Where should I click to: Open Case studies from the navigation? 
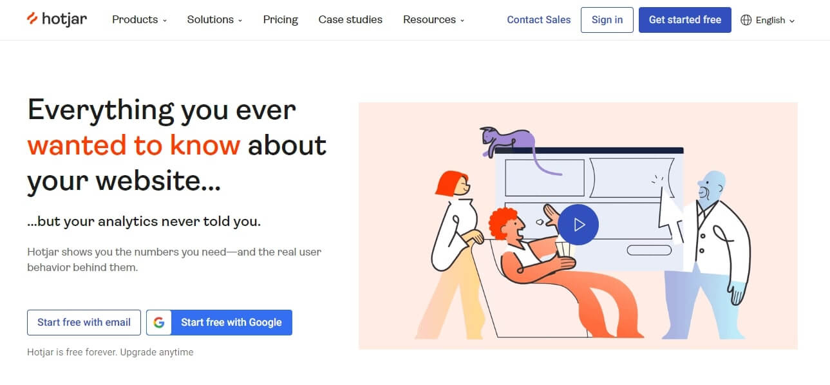click(350, 19)
